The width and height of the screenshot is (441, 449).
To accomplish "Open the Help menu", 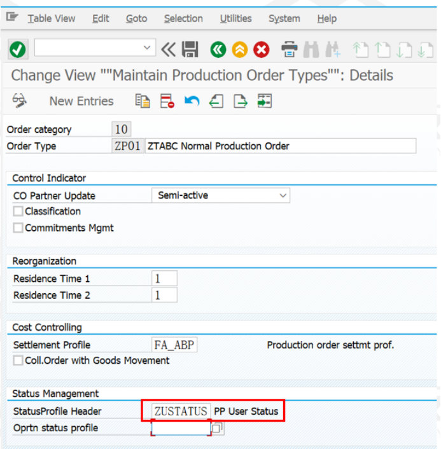I will point(327,18).
